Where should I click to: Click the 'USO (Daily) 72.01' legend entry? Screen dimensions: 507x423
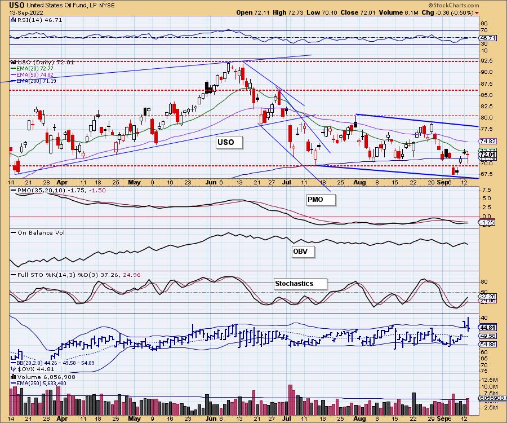pos(46,62)
